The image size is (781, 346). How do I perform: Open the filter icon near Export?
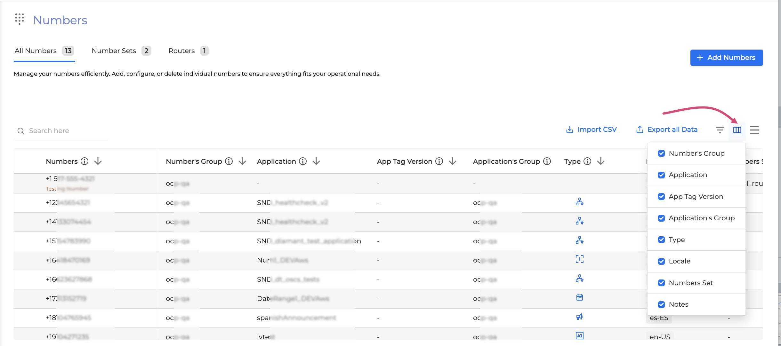click(720, 130)
